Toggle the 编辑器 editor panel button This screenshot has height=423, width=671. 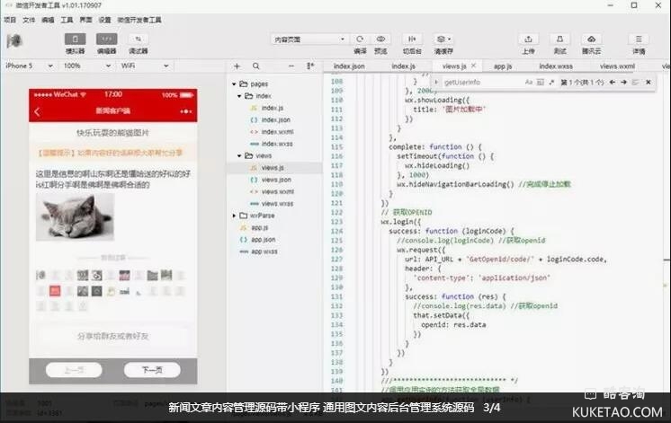(106, 40)
